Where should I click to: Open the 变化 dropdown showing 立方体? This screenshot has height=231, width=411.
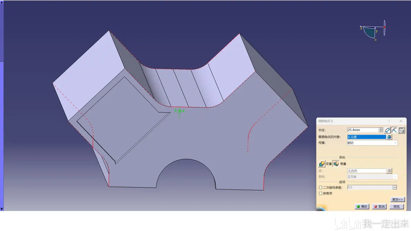pyautogui.click(x=372, y=177)
